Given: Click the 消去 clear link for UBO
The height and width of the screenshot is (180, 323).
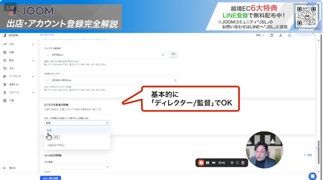Looking at the screenshot, I should point(308,155).
